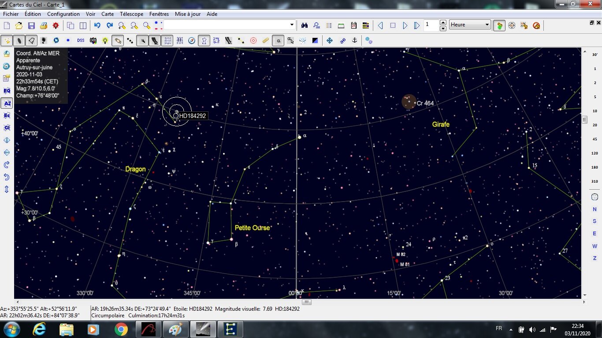Click the anchor icon in toolbar
Image resolution: width=602 pixels, height=338 pixels.
pyautogui.click(x=354, y=40)
